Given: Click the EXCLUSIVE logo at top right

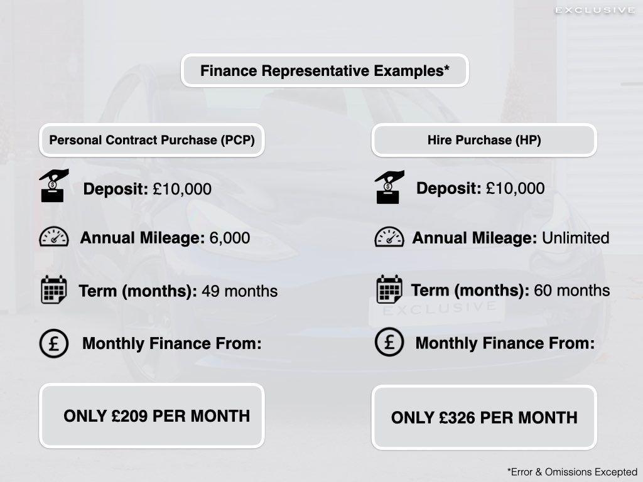Looking at the screenshot, I should tap(595, 10).
